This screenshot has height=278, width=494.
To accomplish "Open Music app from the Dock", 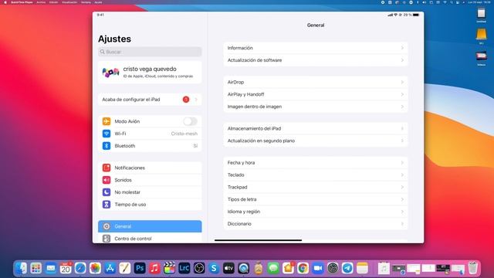I will tap(154, 268).
